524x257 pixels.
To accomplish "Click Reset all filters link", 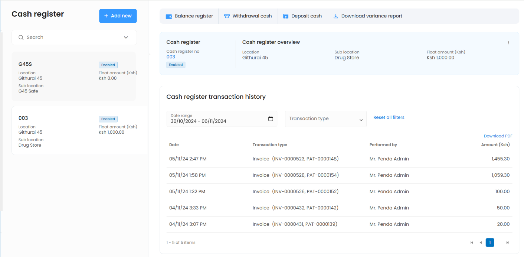I will 389,117.
